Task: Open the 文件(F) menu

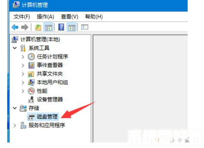Action: [x=22, y=17]
